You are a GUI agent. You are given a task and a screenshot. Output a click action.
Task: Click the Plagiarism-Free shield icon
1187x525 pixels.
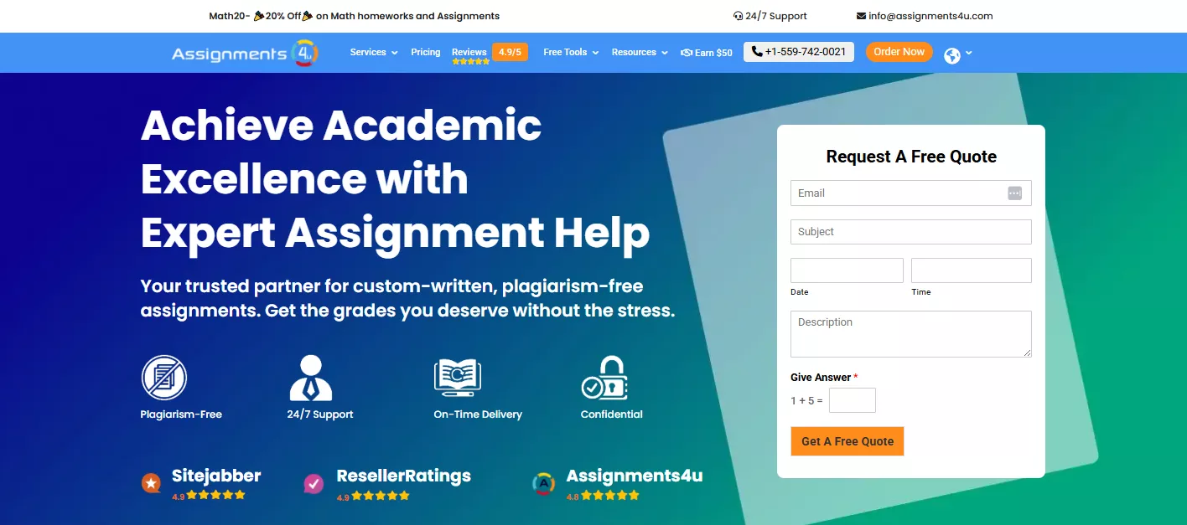pyautogui.click(x=164, y=378)
